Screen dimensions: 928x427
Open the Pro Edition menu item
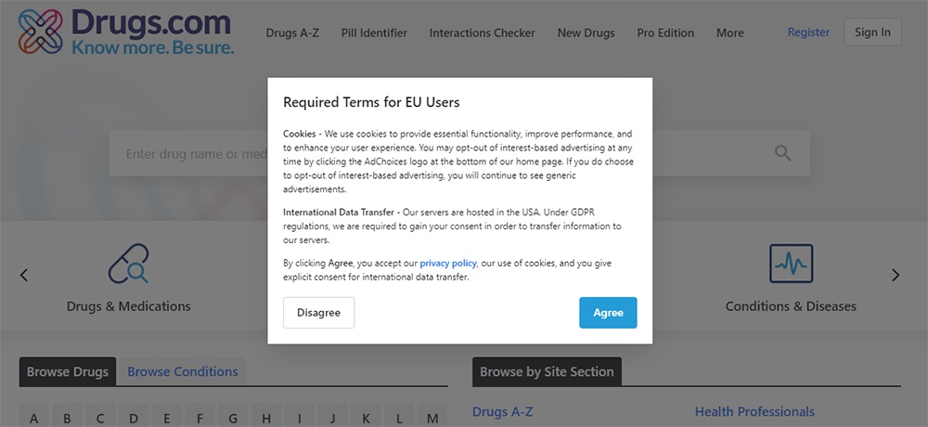click(665, 33)
